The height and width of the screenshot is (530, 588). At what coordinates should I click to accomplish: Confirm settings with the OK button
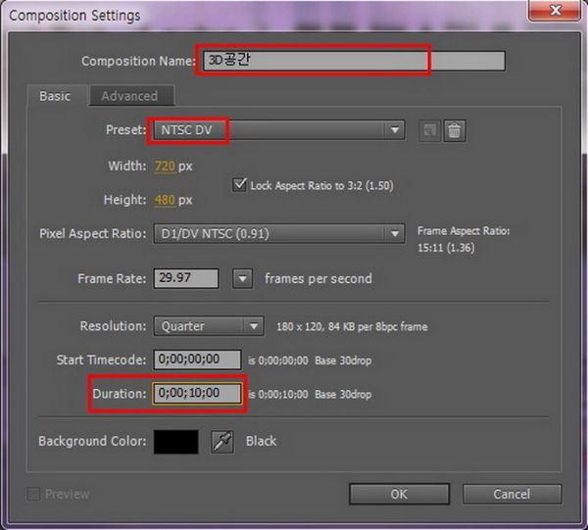coord(399,494)
